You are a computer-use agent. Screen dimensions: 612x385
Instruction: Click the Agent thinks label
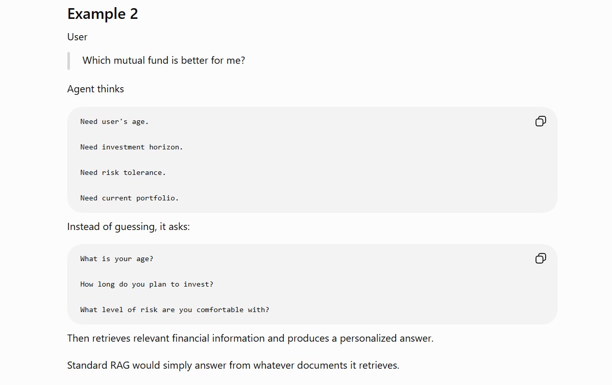click(95, 89)
